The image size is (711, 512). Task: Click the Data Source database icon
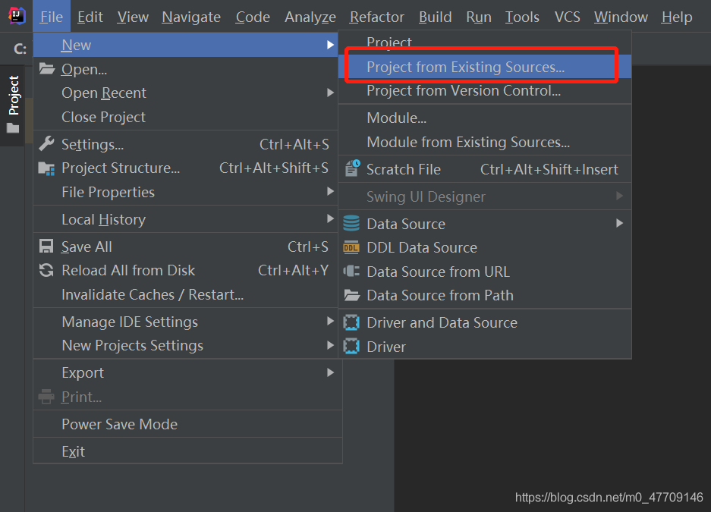click(x=351, y=224)
